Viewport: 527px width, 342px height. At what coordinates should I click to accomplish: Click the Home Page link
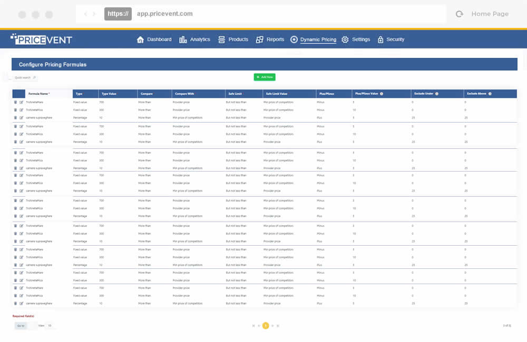point(490,14)
